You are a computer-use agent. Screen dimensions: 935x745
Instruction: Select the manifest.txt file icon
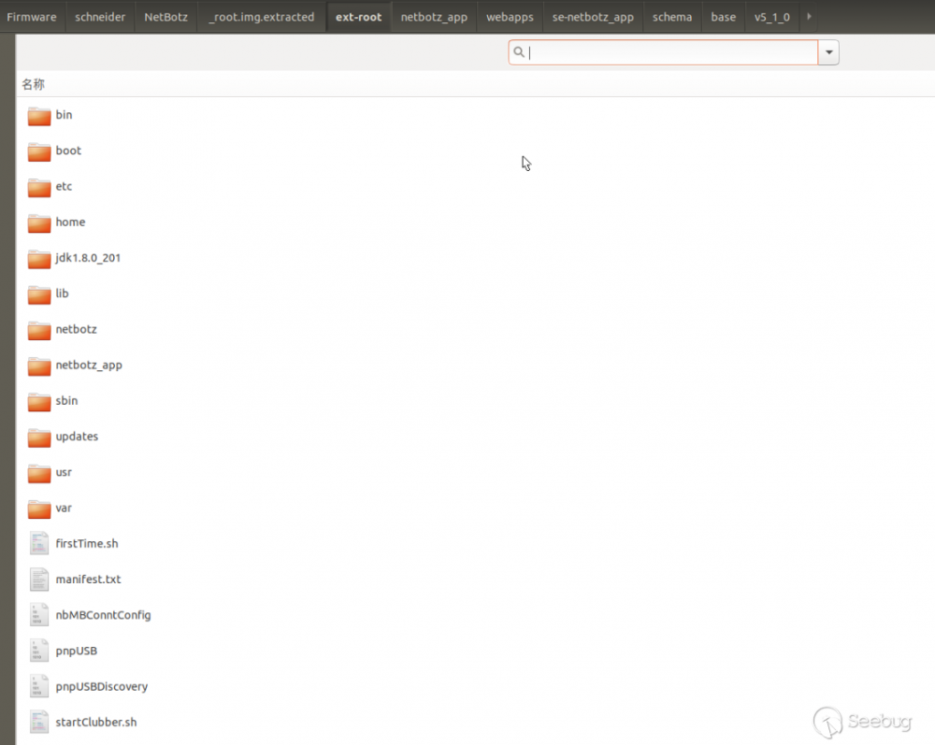(38, 579)
